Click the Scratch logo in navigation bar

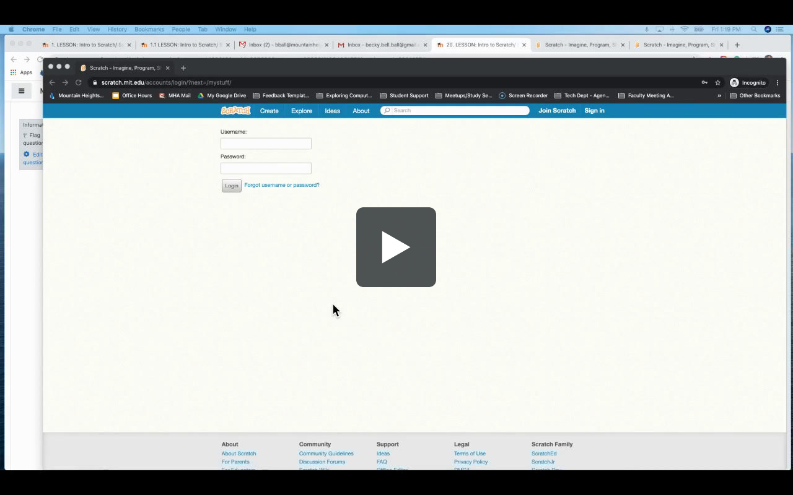(x=235, y=111)
